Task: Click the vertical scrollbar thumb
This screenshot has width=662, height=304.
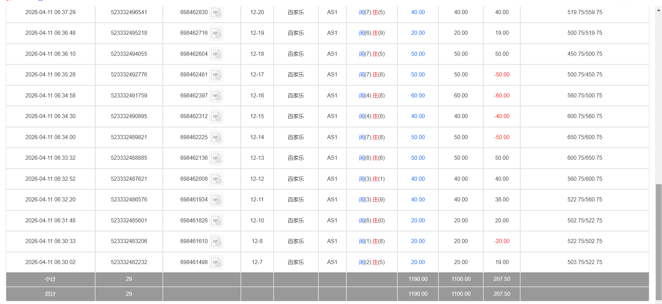Action: (x=659, y=241)
